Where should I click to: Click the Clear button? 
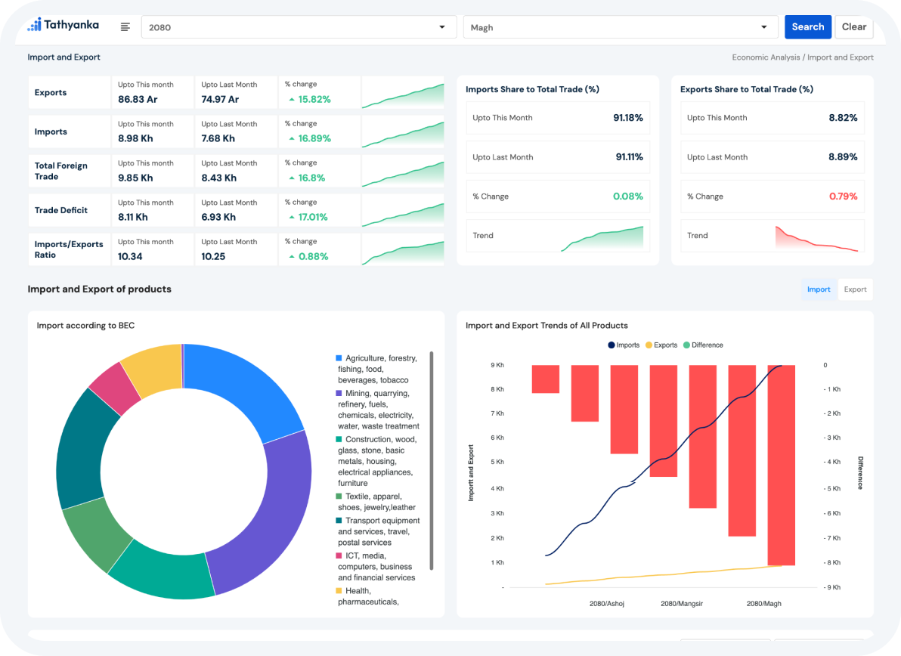point(853,27)
